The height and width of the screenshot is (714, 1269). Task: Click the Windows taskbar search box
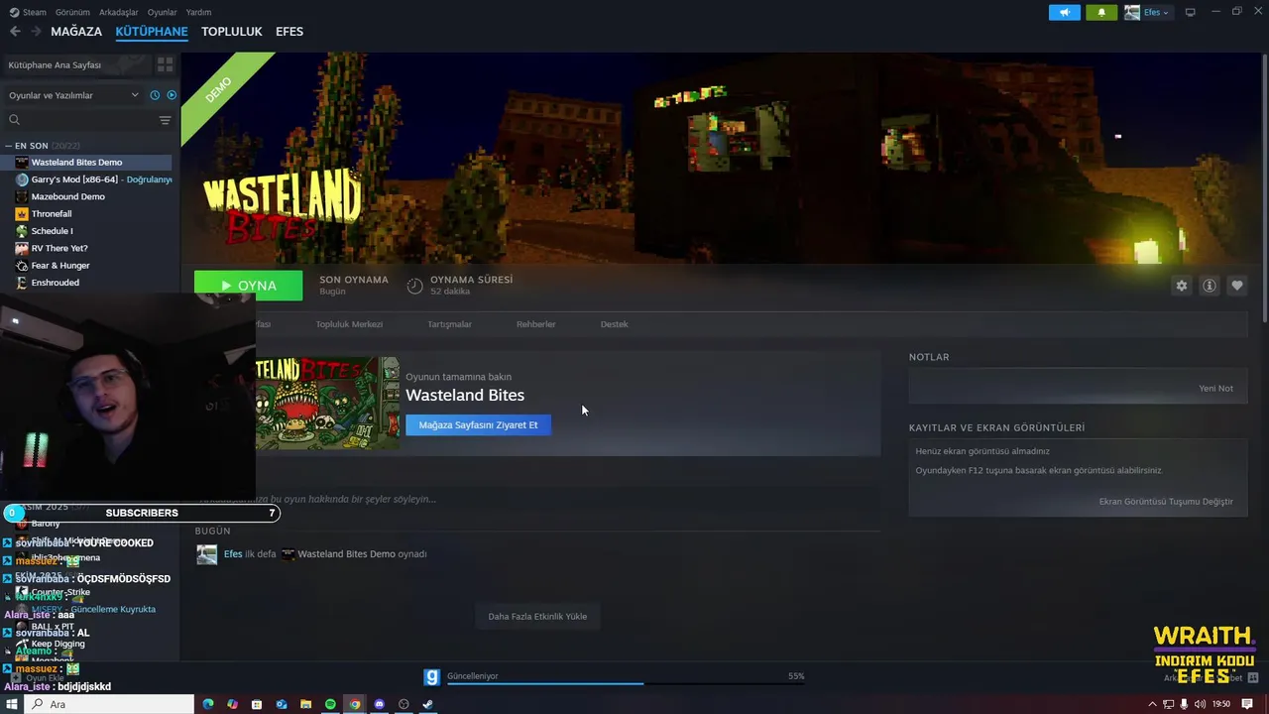(x=109, y=704)
